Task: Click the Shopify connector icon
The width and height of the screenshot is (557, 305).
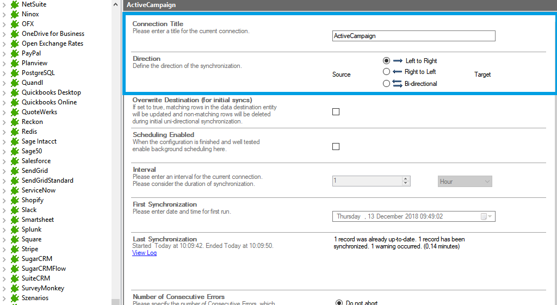Action: coord(15,200)
